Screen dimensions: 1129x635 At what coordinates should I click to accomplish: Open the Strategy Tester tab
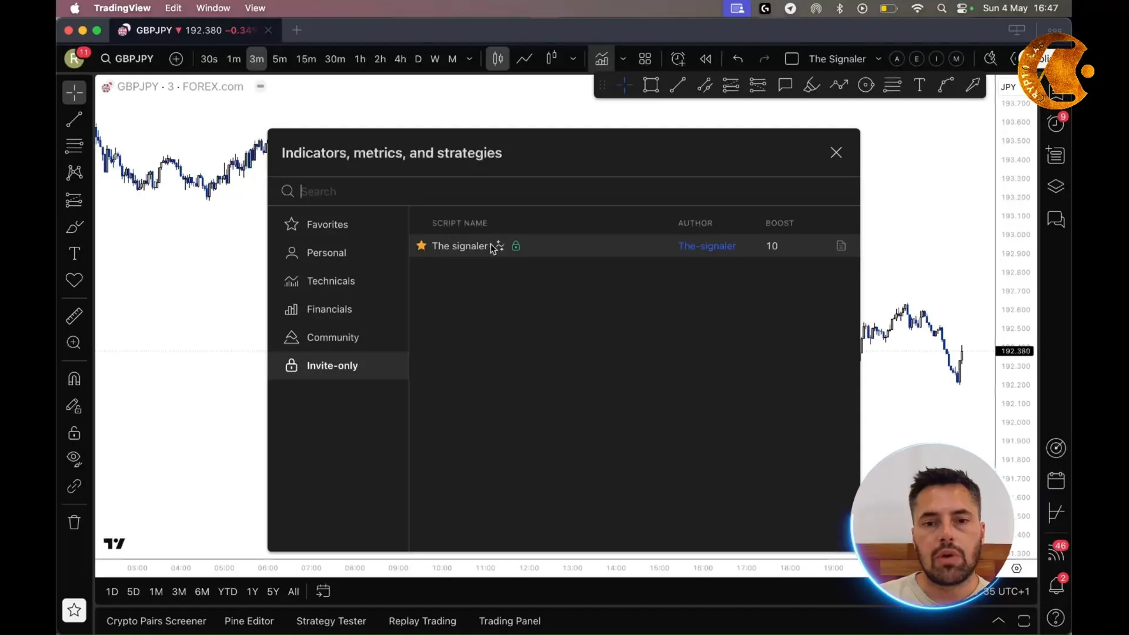tap(331, 621)
